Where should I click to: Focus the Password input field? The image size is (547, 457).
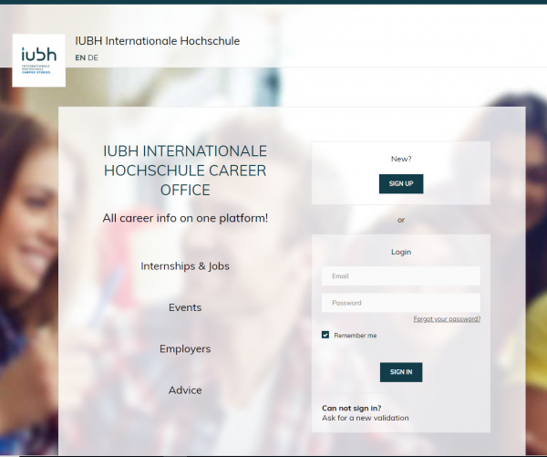point(401,303)
